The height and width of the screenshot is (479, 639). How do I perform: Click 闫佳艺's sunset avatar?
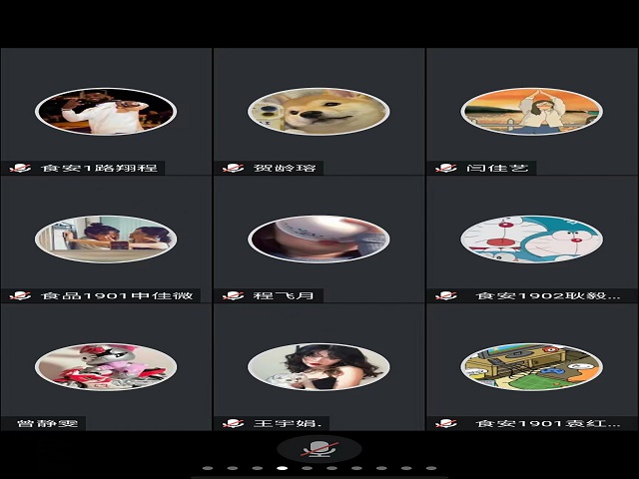tap(531, 113)
